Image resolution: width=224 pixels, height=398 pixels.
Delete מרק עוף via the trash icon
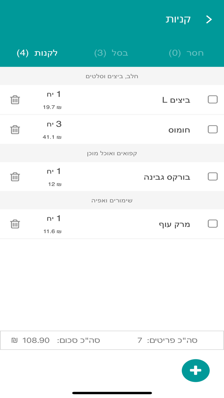click(x=14, y=224)
